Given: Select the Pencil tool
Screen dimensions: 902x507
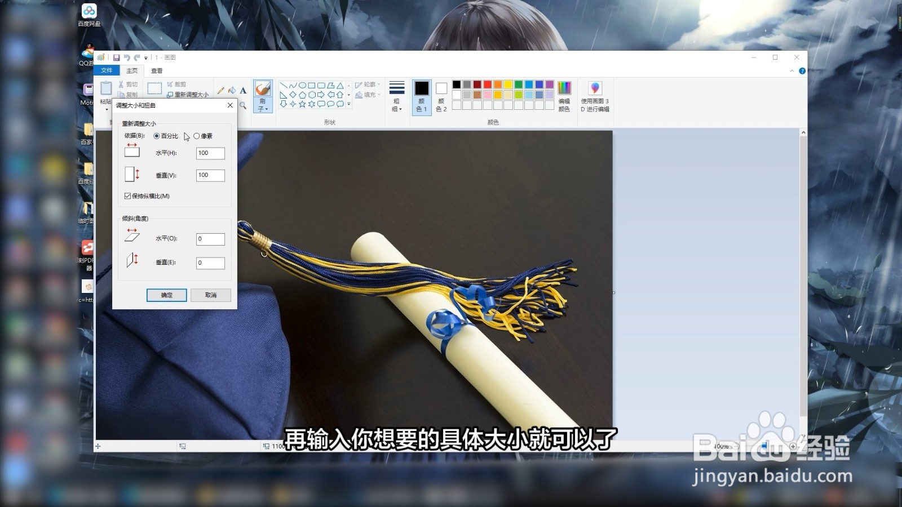Looking at the screenshot, I should [x=220, y=90].
